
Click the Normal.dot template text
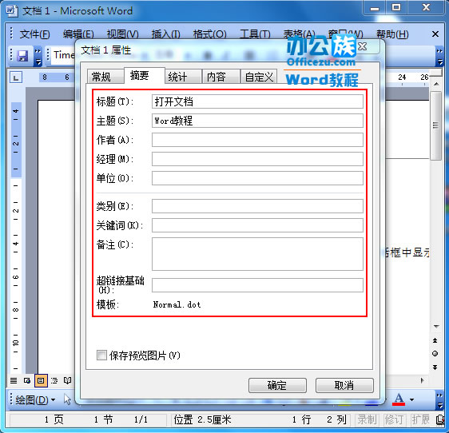[177, 304]
